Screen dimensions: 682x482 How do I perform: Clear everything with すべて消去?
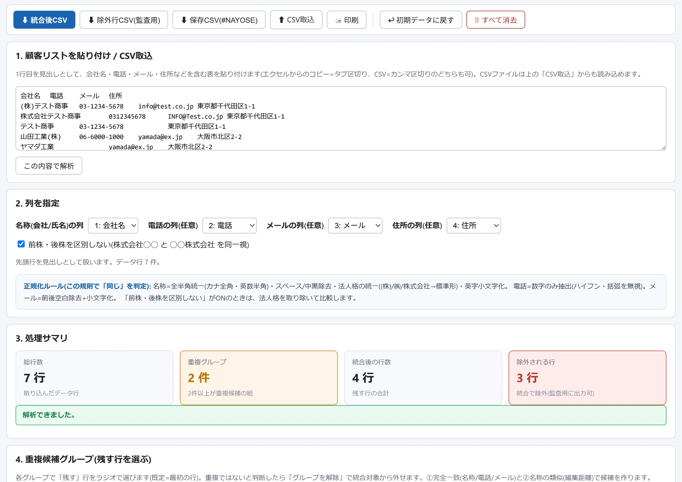[496, 20]
